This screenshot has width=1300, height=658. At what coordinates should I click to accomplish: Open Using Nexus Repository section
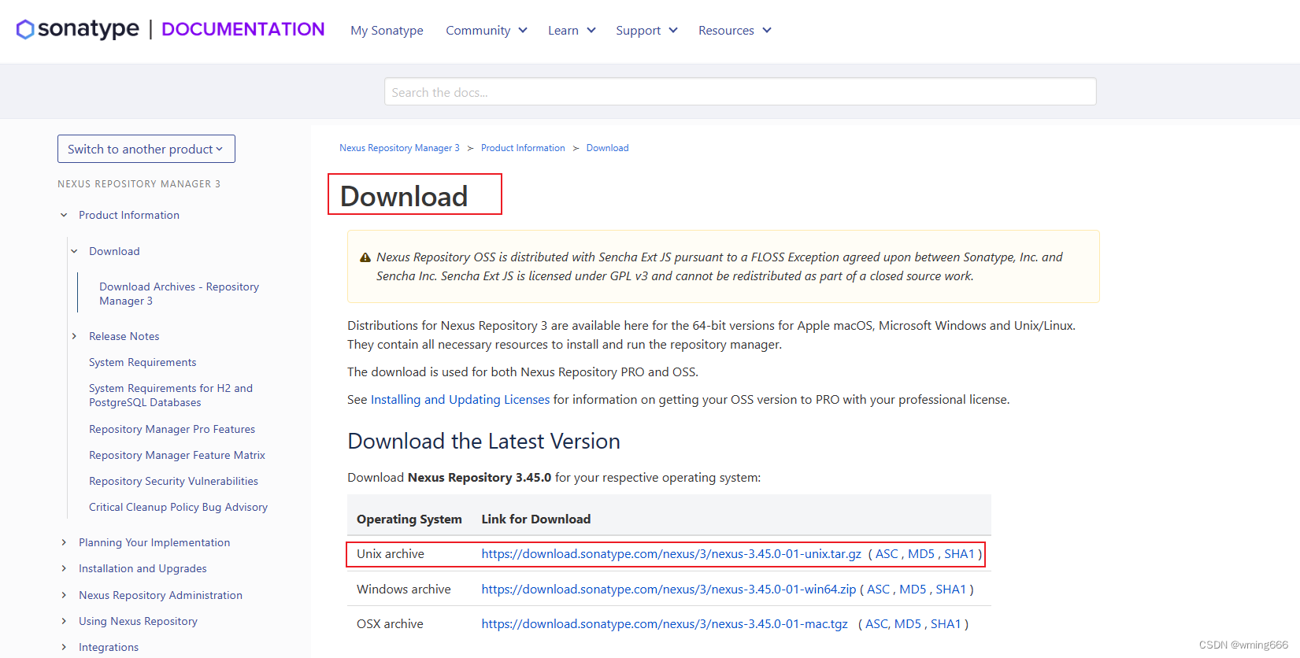138,621
